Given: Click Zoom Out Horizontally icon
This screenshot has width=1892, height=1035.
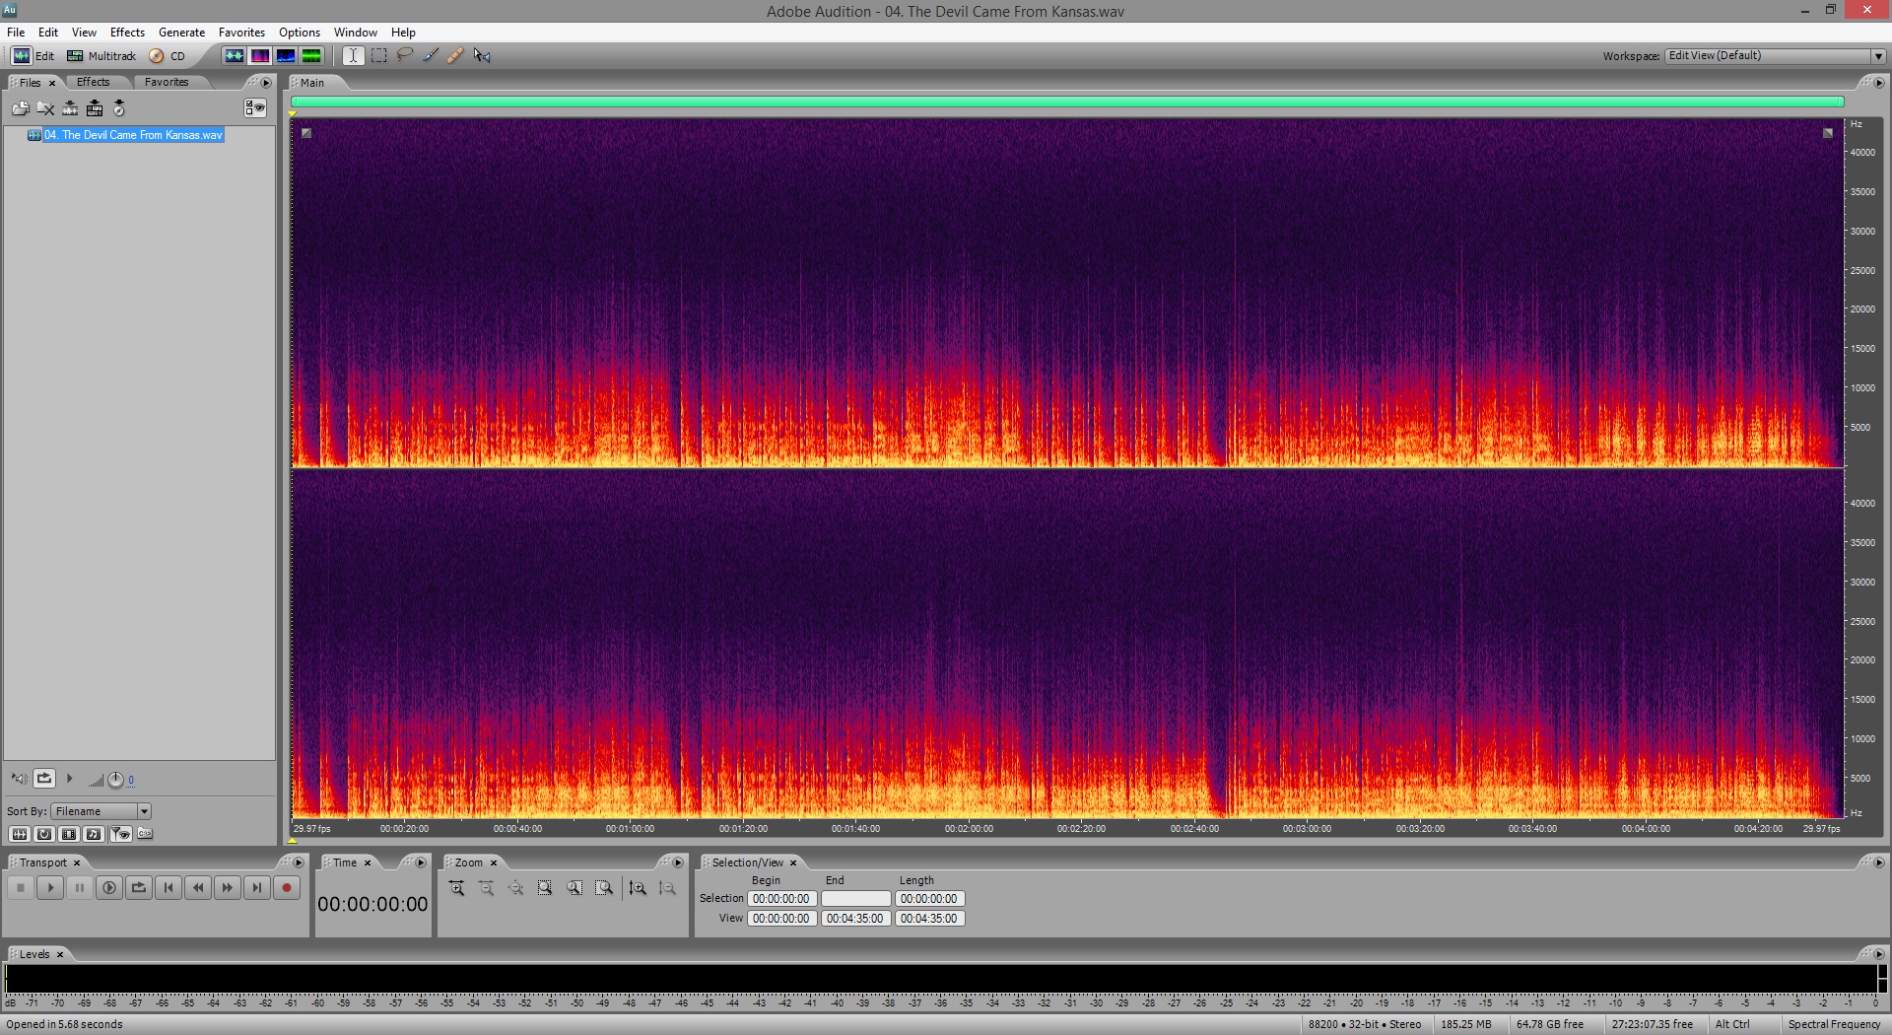Looking at the screenshot, I should pos(486,888).
